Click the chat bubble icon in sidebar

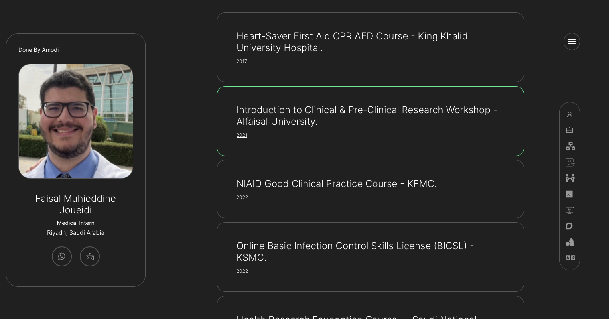[570, 226]
